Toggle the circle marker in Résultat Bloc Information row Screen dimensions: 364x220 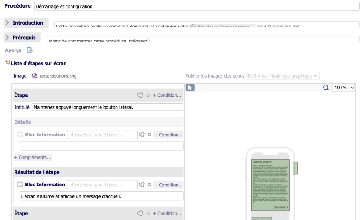click(x=149, y=185)
